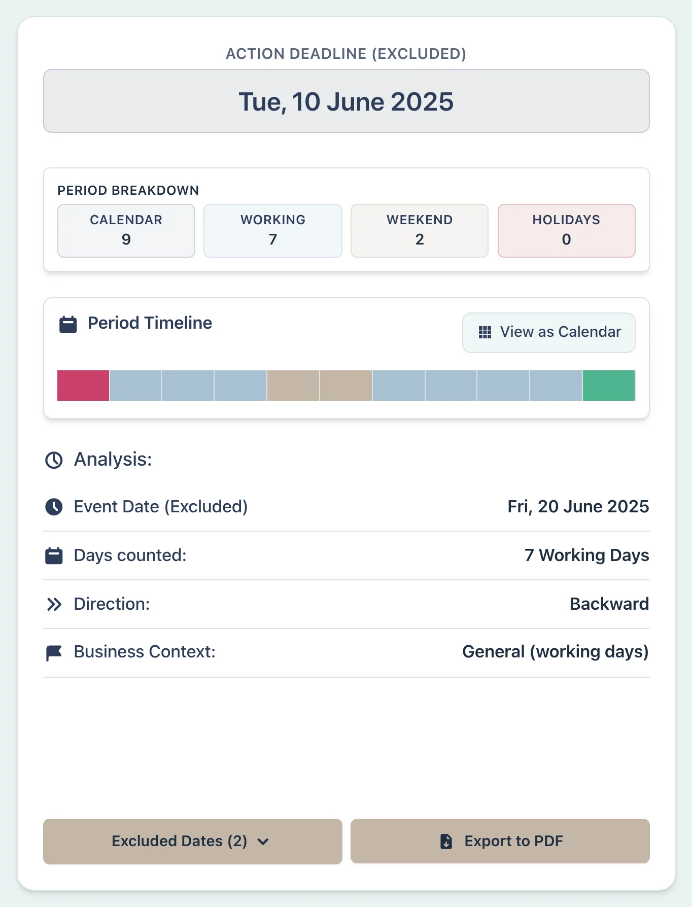692x907 pixels.
Task: Click the red start segment of the timeline
Action: [83, 386]
